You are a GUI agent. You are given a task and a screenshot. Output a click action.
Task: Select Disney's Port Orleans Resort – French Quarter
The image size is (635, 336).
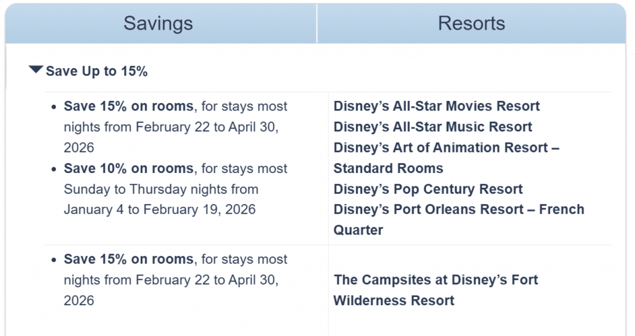pos(458,210)
